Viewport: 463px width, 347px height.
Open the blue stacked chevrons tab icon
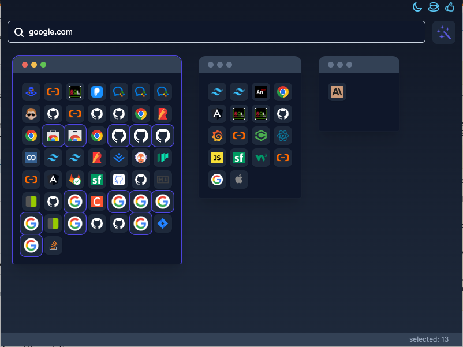pyautogui.click(x=119, y=158)
